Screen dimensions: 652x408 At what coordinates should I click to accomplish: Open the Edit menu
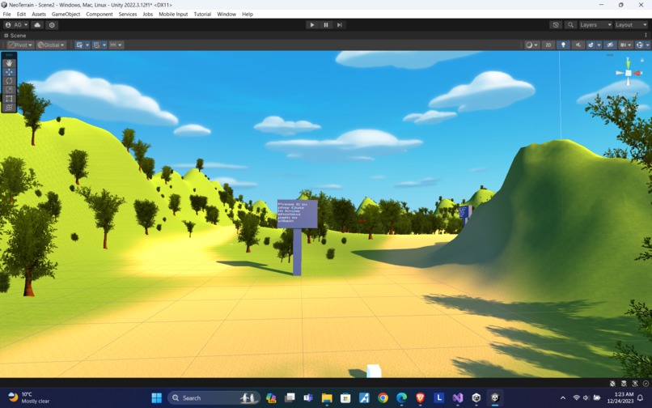(21, 14)
